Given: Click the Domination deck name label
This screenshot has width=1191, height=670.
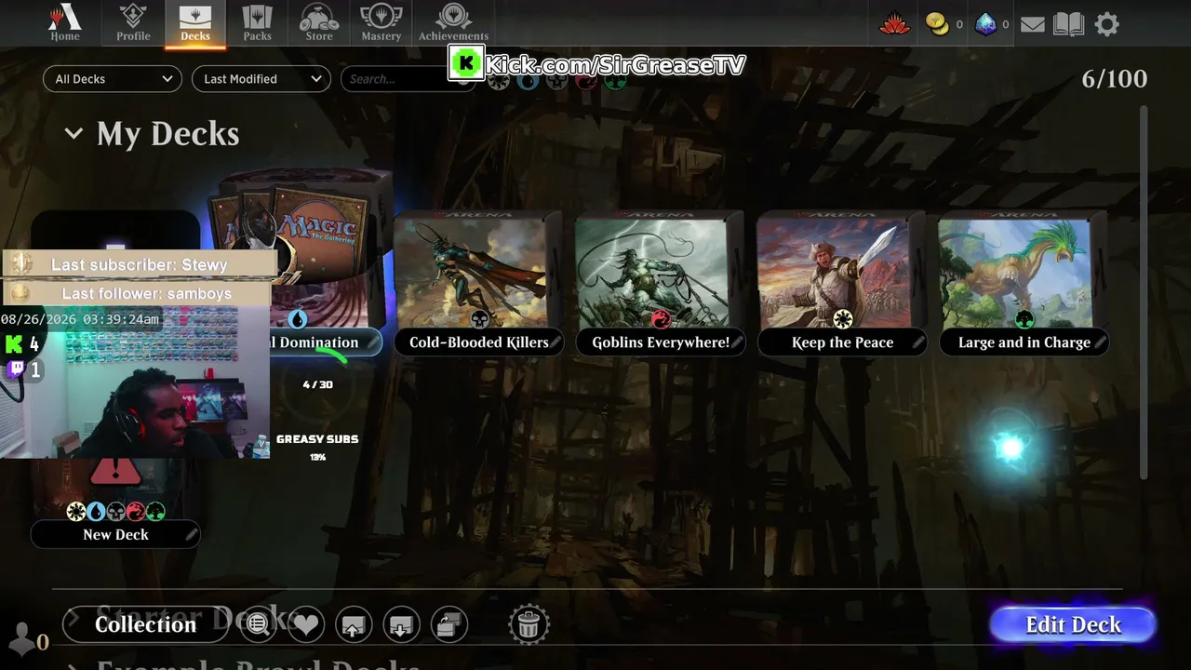Looking at the screenshot, I should (316, 342).
